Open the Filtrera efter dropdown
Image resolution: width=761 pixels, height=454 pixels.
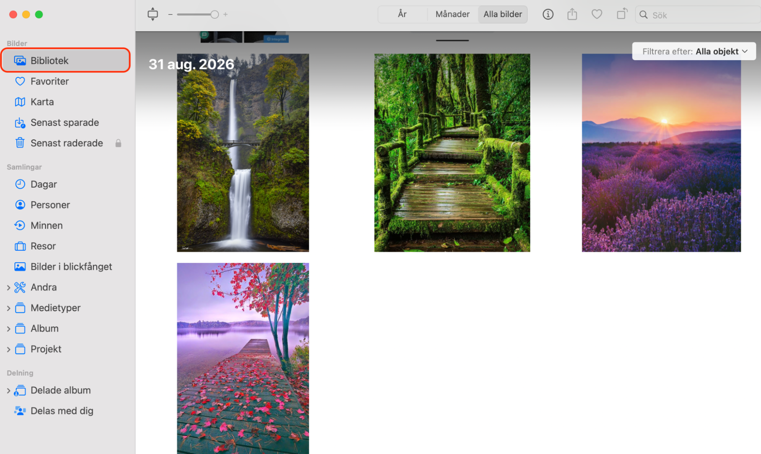coord(694,51)
